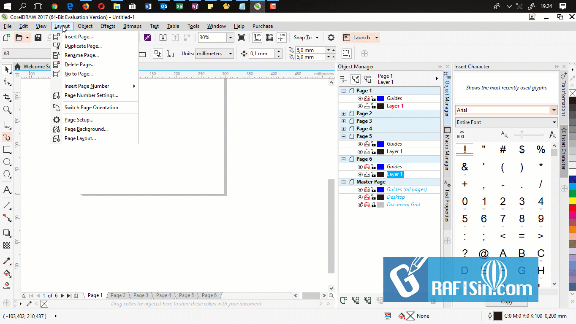Select the Artistic Media tool
This screenshot has width=576, height=324.
point(7,137)
